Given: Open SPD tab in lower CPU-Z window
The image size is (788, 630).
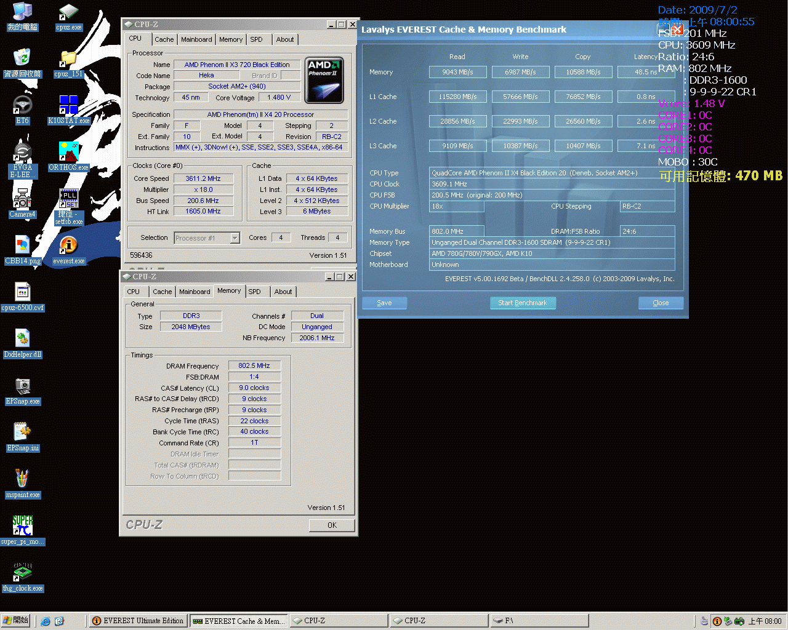Looking at the screenshot, I should pyautogui.click(x=255, y=292).
